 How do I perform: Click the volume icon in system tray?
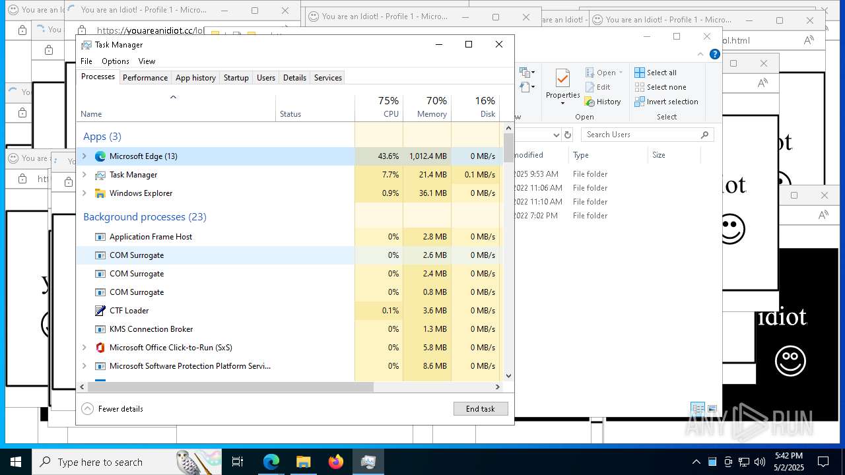tap(760, 462)
